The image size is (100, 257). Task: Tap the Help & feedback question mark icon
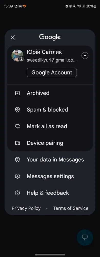tap(17, 193)
